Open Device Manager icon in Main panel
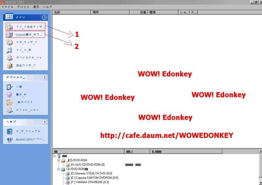This screenshot has height=185, width=262. (x=10, y=58)
